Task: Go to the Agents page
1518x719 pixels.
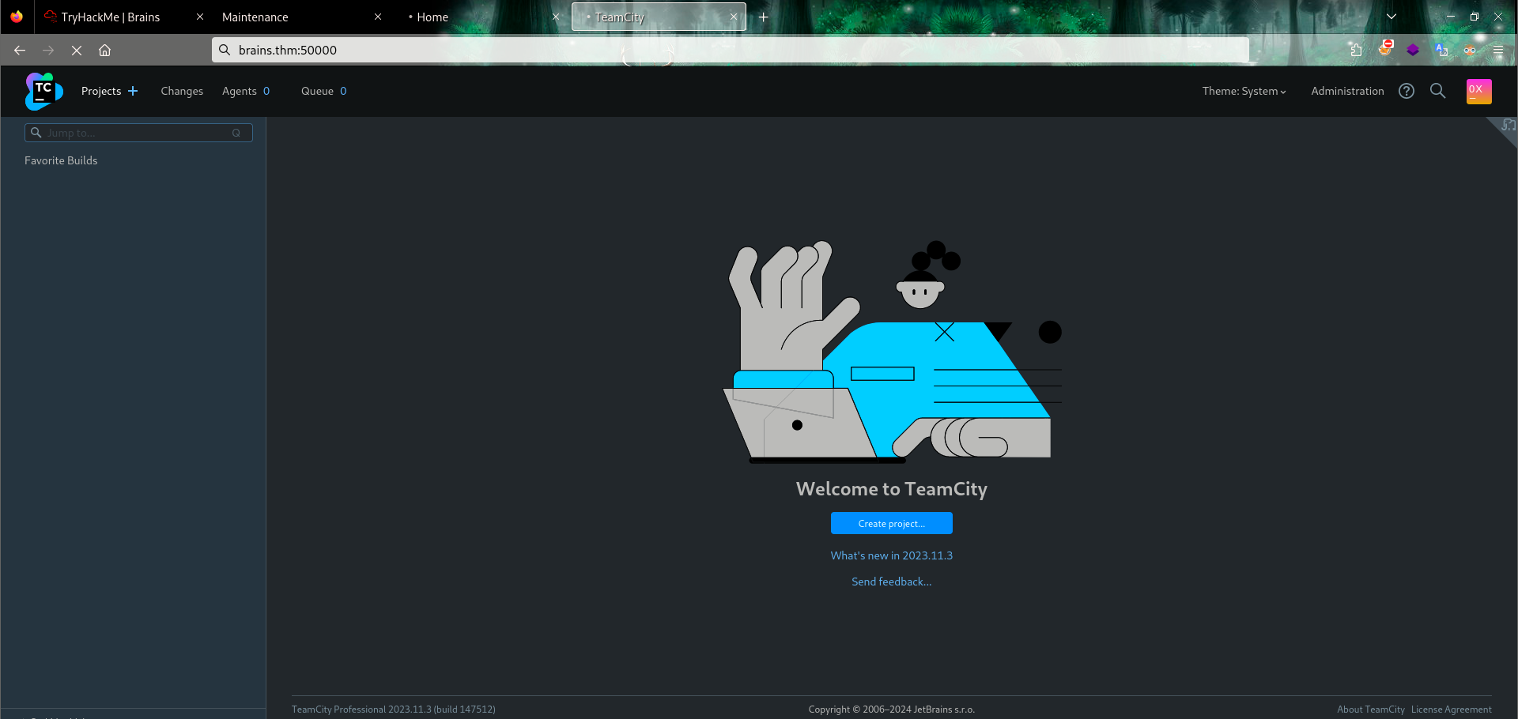Action: [x=245, y=91]
